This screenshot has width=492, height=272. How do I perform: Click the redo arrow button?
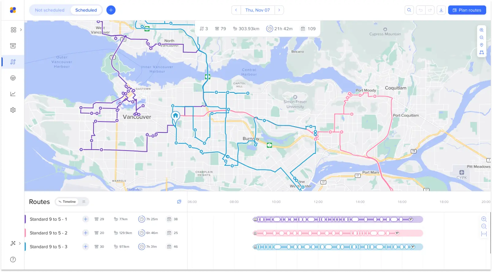tap(430, 10)
